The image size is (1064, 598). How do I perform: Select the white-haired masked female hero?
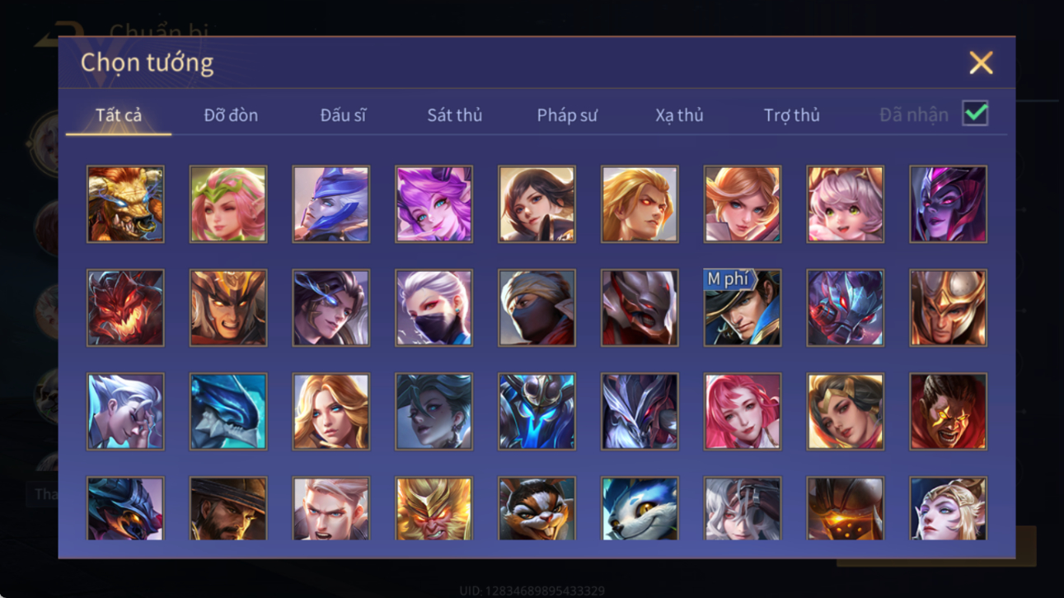(434, 308)
